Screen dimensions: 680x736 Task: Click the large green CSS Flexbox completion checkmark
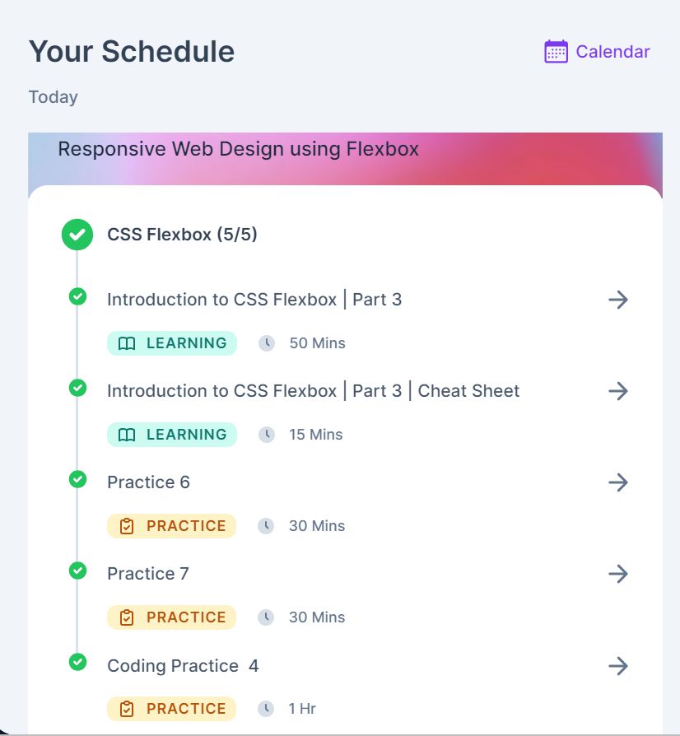point(77,235)
